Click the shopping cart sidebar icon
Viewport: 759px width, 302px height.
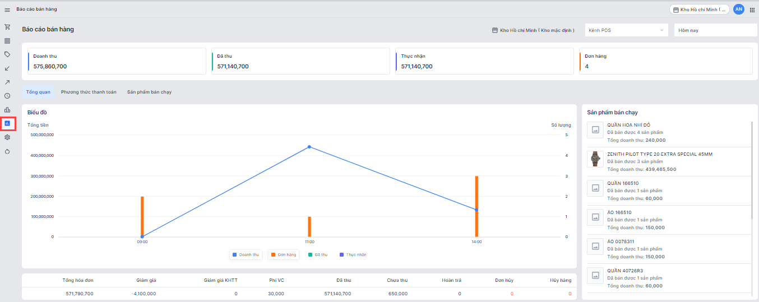pos(7,27)
